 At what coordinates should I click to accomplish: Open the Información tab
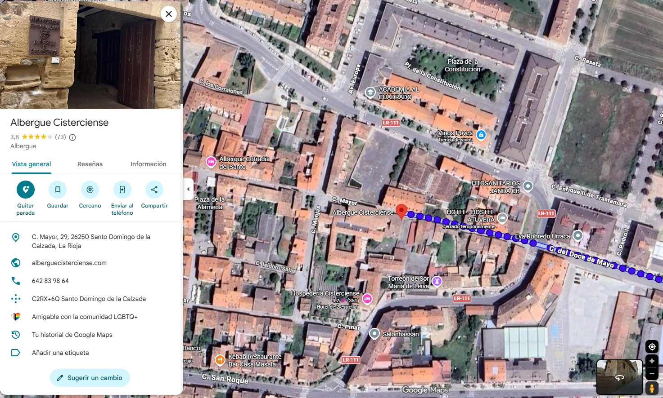[x=149, y=164]
